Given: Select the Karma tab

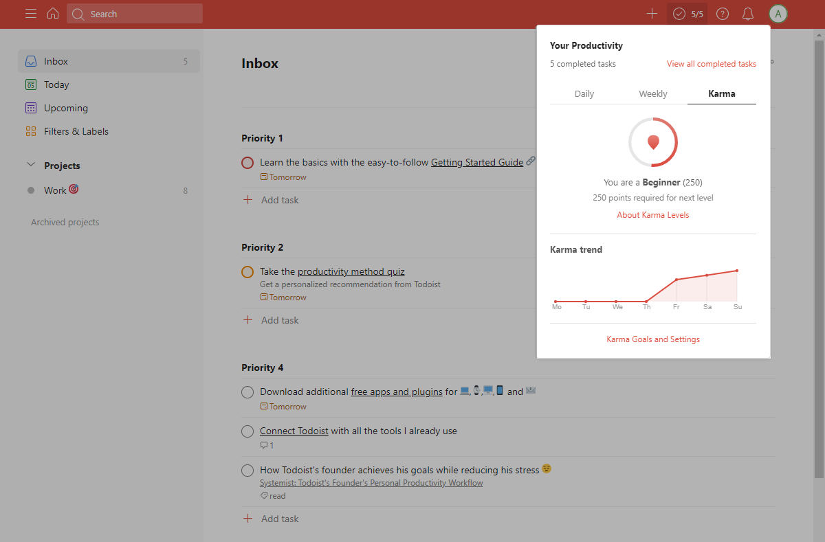Looking at the screenshot, I should click(722, 94).
